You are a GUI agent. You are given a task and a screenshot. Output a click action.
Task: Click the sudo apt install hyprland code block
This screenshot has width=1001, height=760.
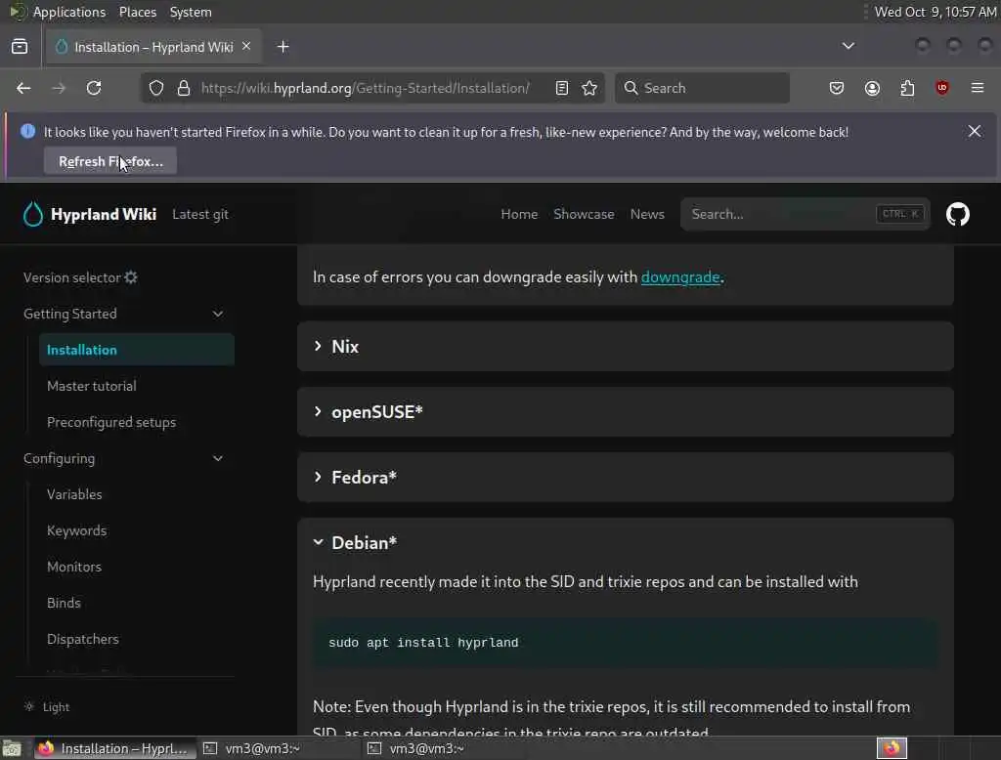coord(625,643)
